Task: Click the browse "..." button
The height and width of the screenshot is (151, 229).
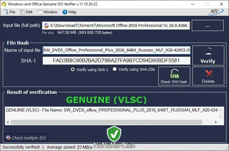Action: [208, 26]
